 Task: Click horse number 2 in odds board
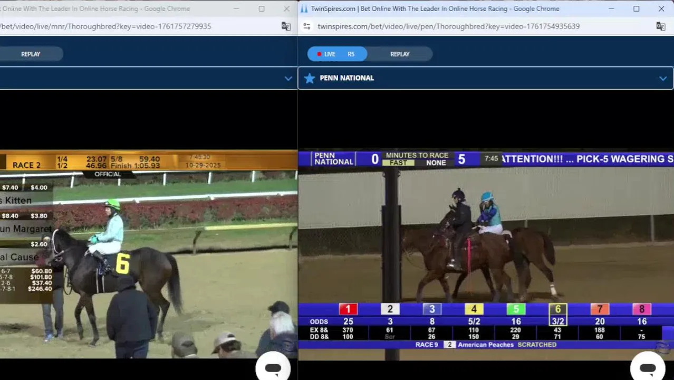coord(390,309)
